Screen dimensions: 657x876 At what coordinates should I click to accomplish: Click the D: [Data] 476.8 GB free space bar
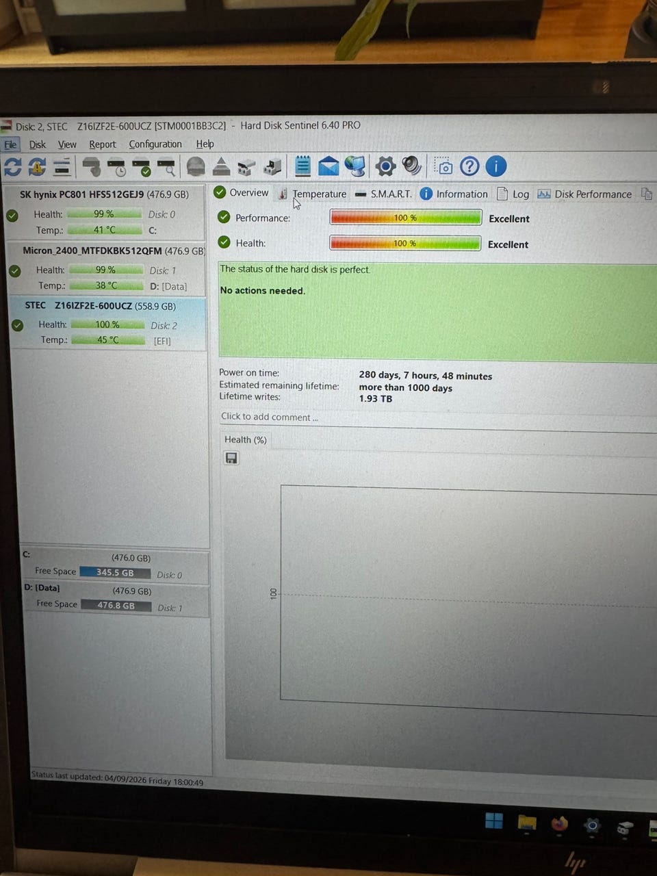click(116, 605)
